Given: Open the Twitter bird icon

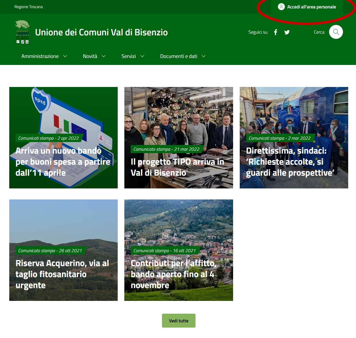Looking at the screenshot, I should (287, 32).
